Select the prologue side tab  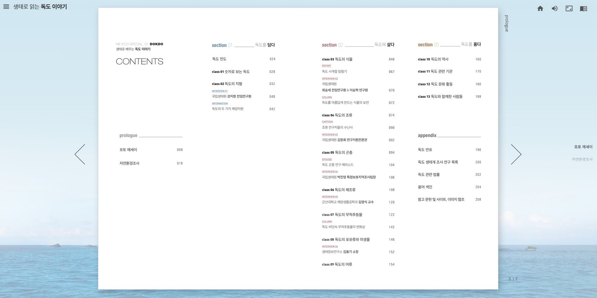tap(507, 23)
